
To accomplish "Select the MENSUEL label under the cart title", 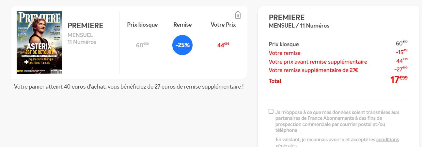I will [x=80, y=35].
